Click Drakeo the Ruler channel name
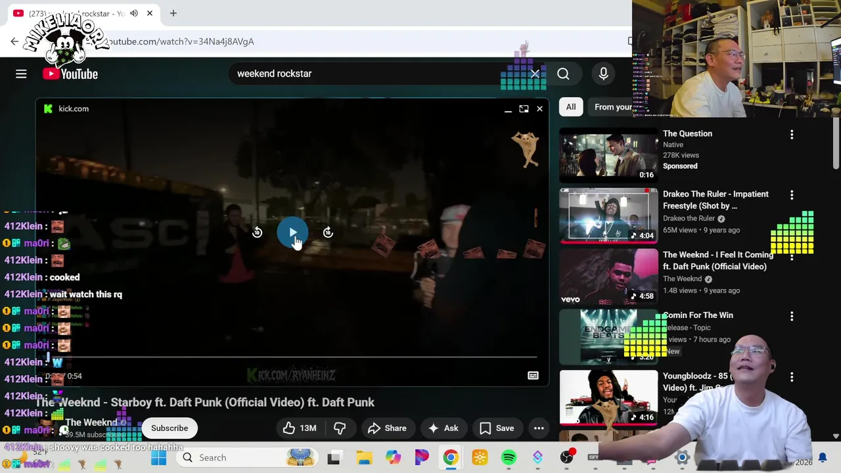The image size is (841, 473). click(689, 218)
